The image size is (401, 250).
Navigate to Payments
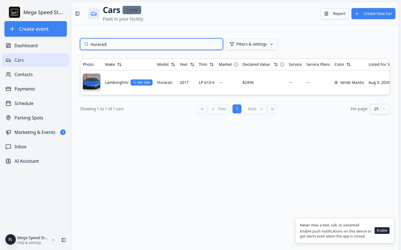(36, 89)
